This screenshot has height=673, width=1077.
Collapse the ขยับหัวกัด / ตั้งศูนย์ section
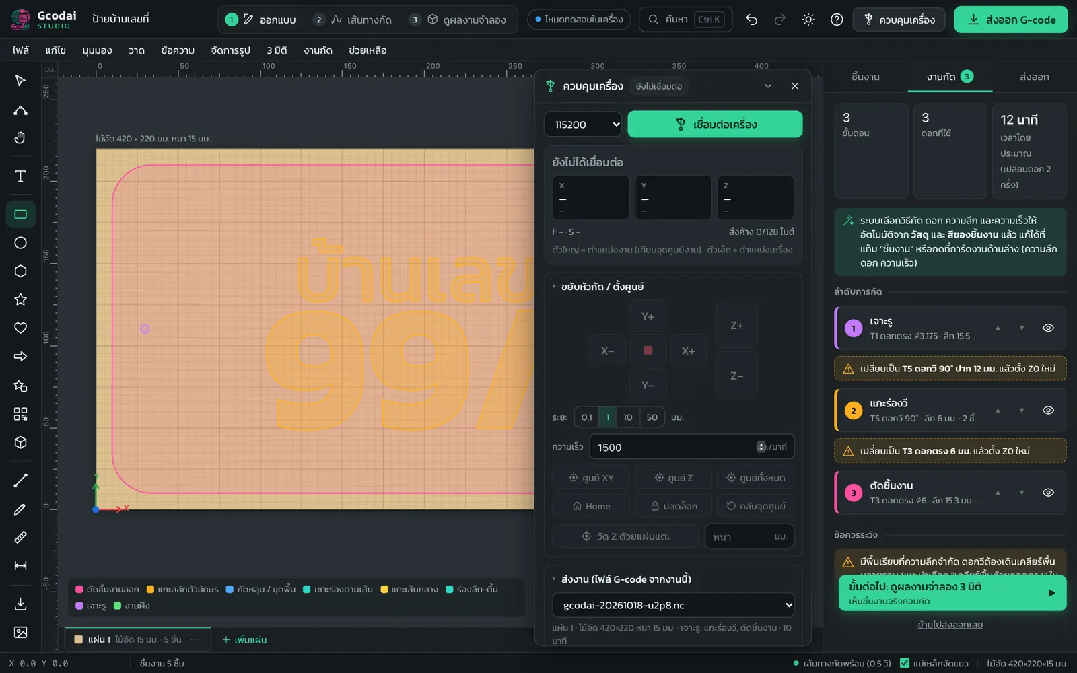click(597, 287)
